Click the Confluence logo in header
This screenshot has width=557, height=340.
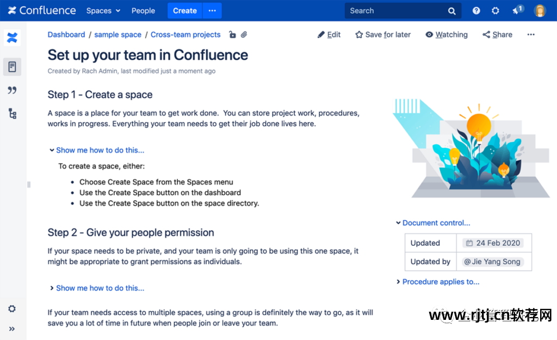click(x=42, y=10)
